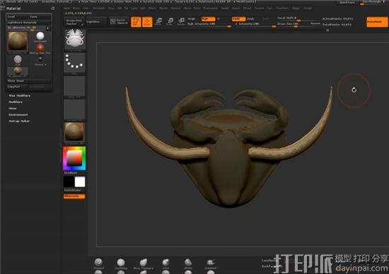Click Projection Master button
The height and width of the screenshot is (274, 389).
(x=74, y=22)
